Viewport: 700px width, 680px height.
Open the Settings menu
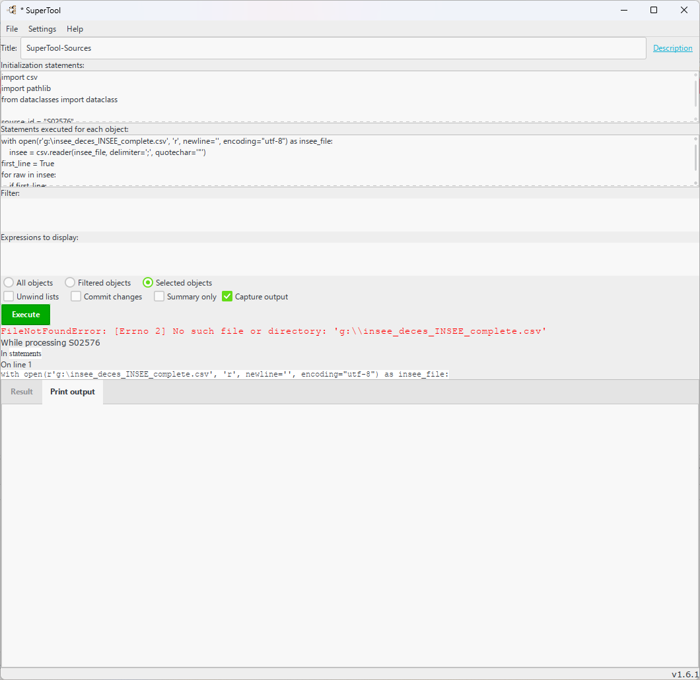[x=42, y=29]
